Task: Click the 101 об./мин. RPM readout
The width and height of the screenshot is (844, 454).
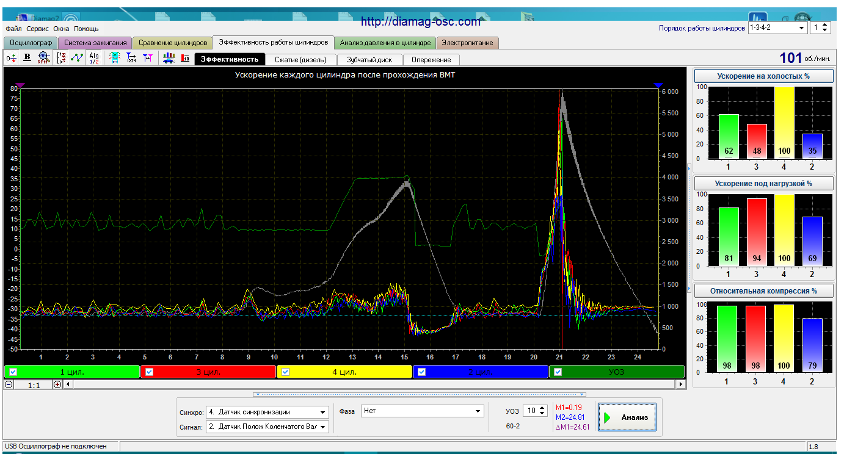Action: (x=805, y=58)
